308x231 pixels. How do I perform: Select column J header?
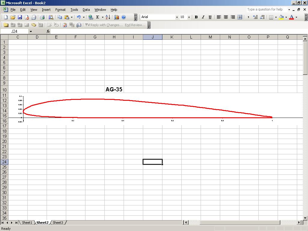pyautogui.click(x=152, y=37)
